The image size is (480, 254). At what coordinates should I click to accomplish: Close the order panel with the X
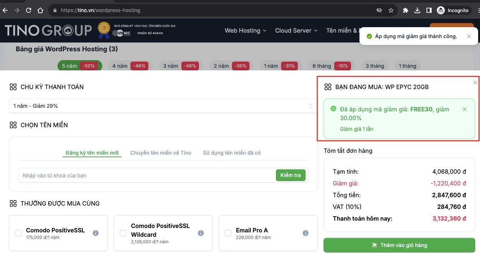pyautogui.click(x=475, y=82)
